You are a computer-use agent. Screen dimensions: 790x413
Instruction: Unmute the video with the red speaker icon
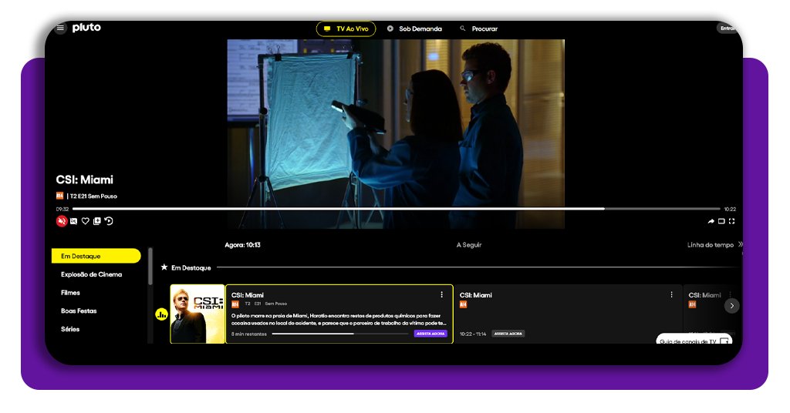tap(62, 221)
